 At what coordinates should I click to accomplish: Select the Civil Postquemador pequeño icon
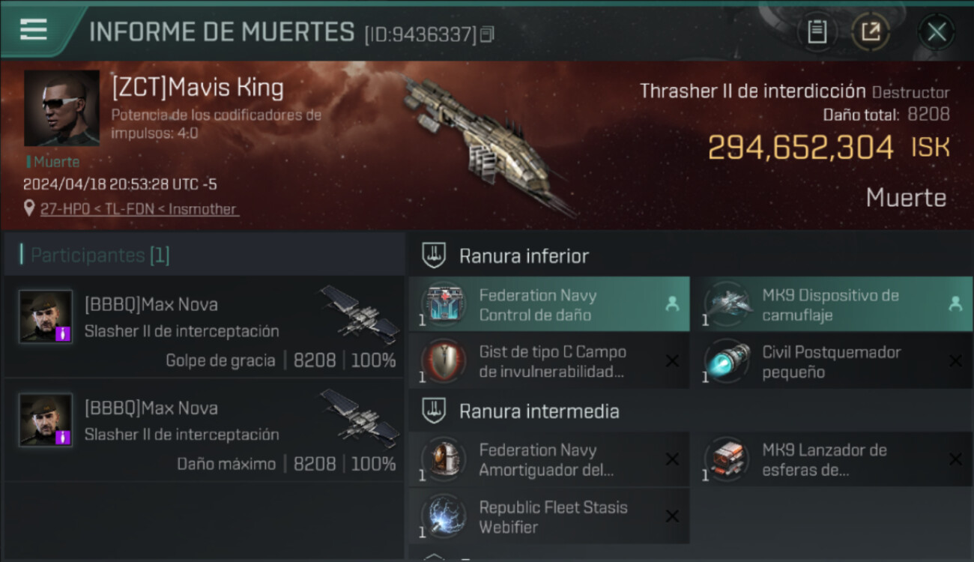pyautogui.click(x=727, y=361)
